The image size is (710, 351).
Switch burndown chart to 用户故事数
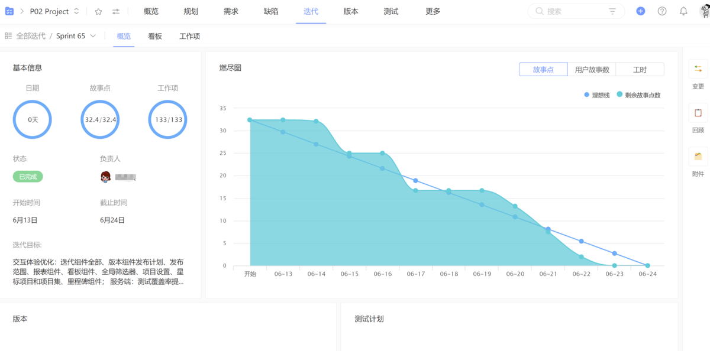tap(592, 70)
